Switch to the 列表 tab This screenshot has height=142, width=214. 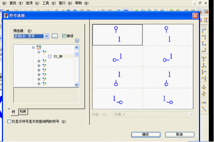coord(23,112)
